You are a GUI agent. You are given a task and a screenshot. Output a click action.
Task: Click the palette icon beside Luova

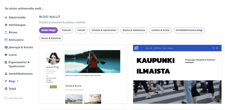(x=6, y=55)
